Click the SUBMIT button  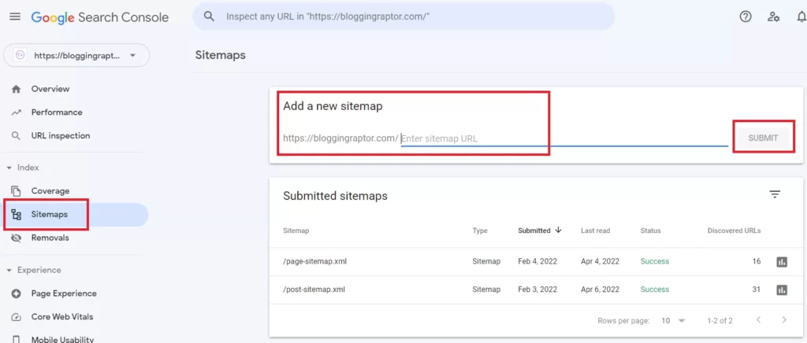[x=763, y=138]
